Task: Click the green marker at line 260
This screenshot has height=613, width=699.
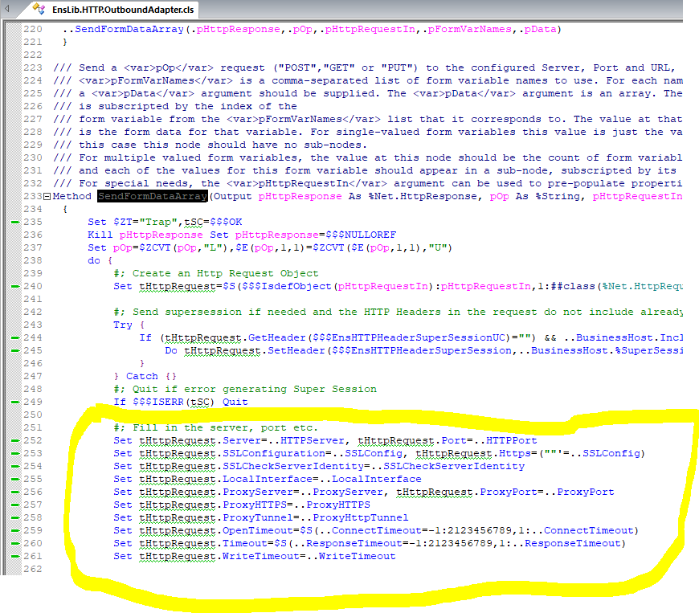Action: [15, 543]
